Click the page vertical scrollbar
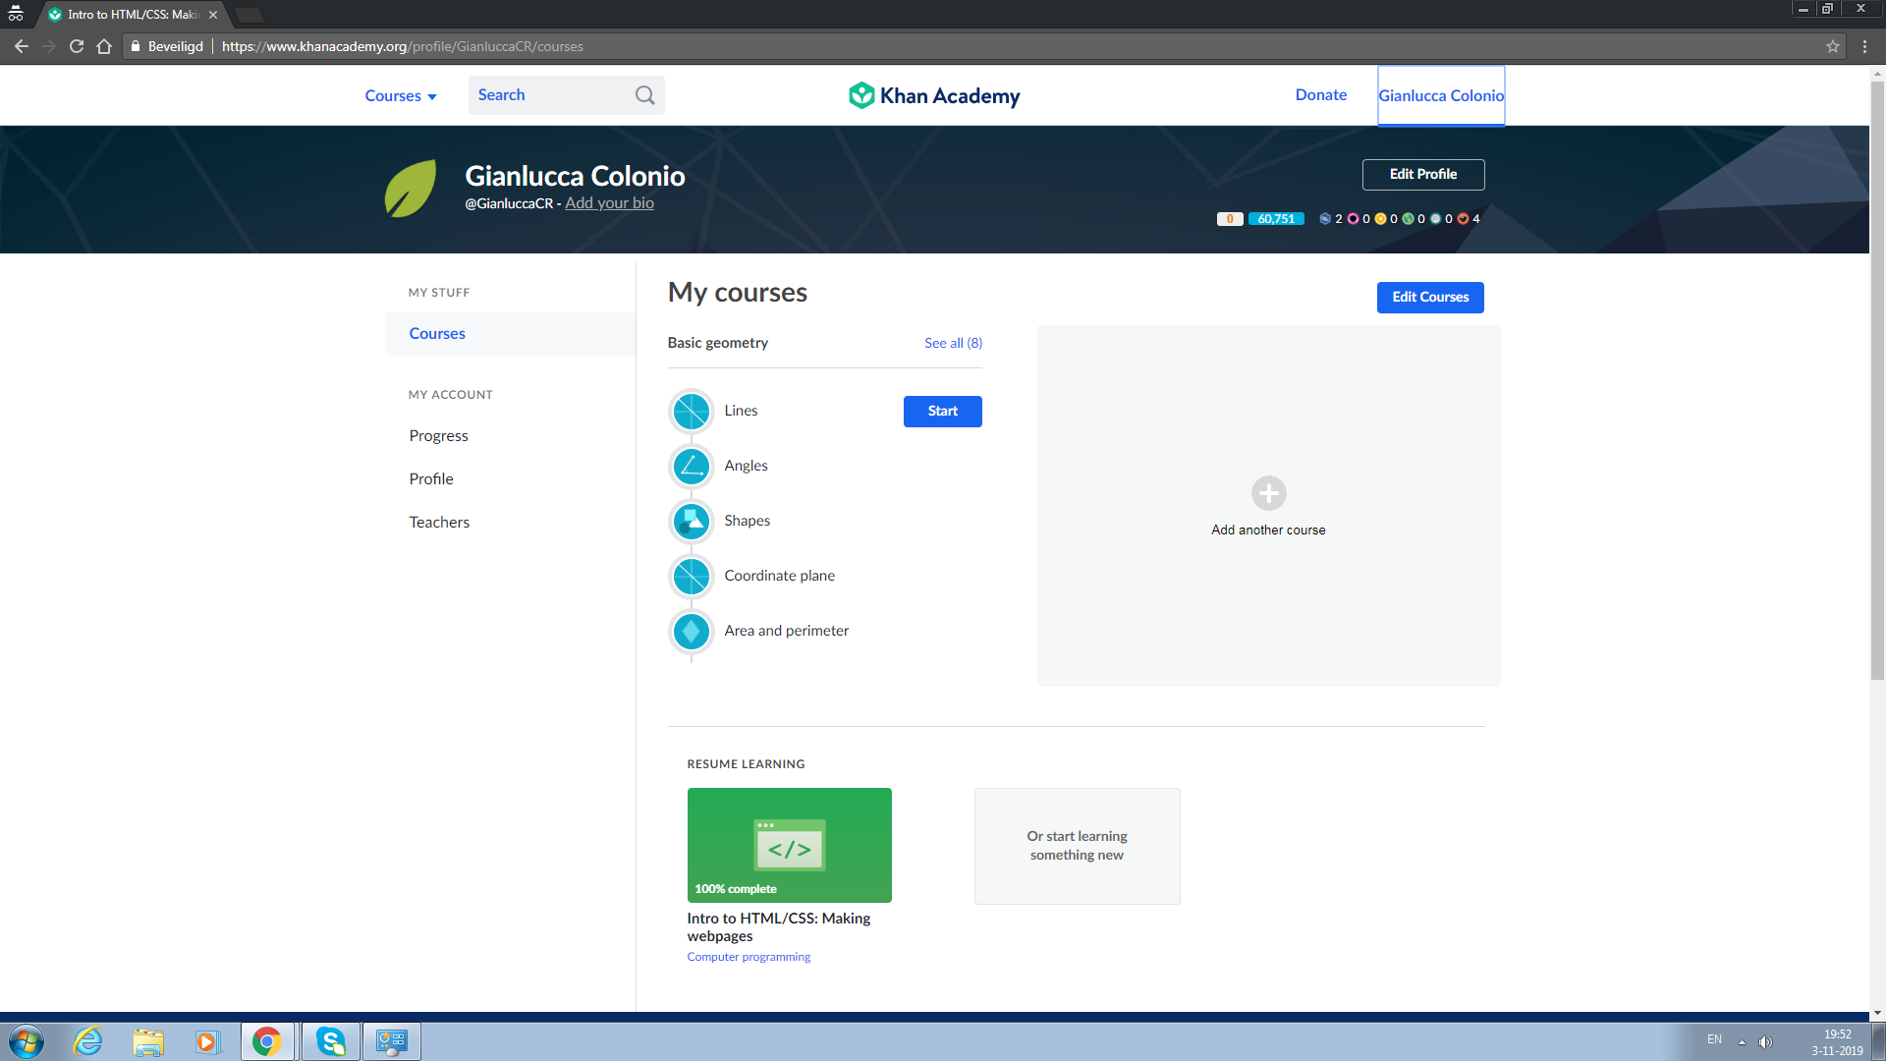The image size is (1886, 1061). pos(1877,383)
